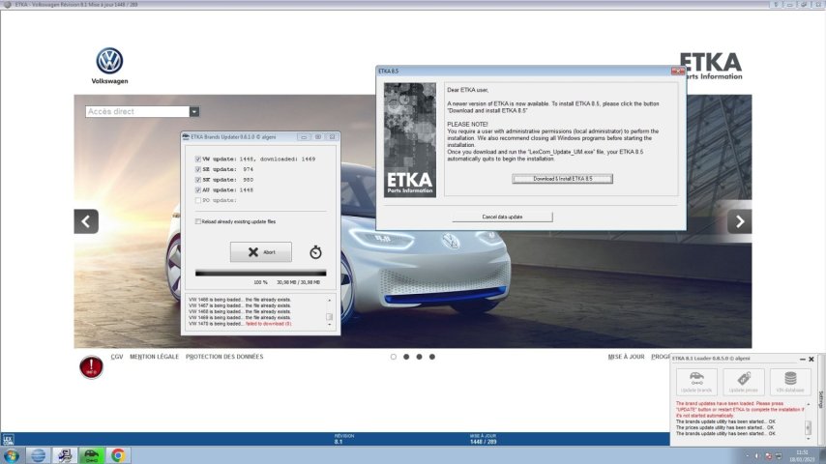Click the '30,98 MB / 30,98 MB' size text
The image size is (826, 464).
pos(298,282)
